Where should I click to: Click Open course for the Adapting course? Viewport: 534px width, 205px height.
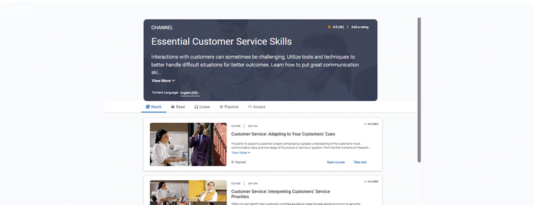pyautogui.click(x=336, y=162)
